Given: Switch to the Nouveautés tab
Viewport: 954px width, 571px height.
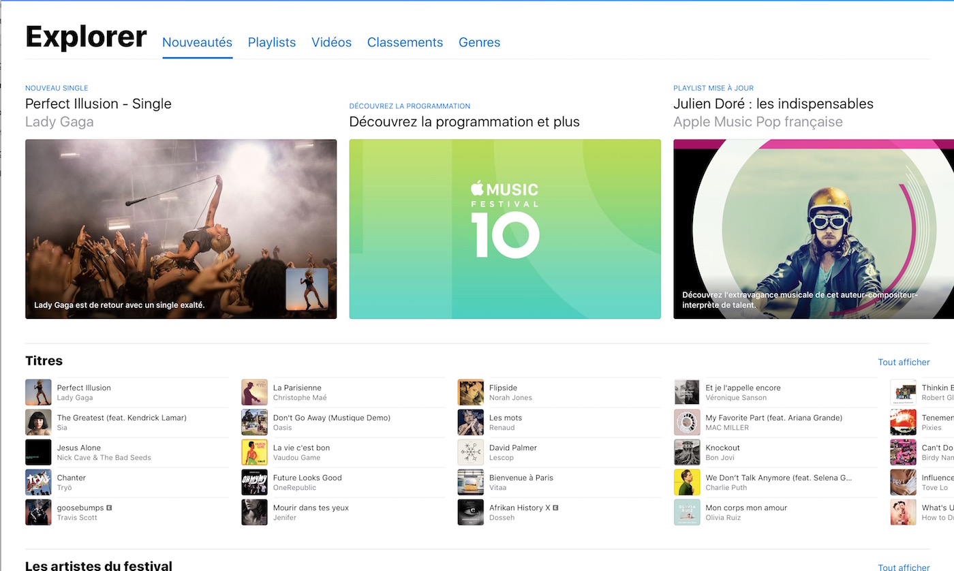Looking at the screenshot, I should (197, 42).
